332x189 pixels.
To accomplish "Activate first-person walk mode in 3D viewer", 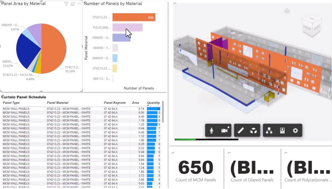I will pyautogui.click(x=211, y=130).
